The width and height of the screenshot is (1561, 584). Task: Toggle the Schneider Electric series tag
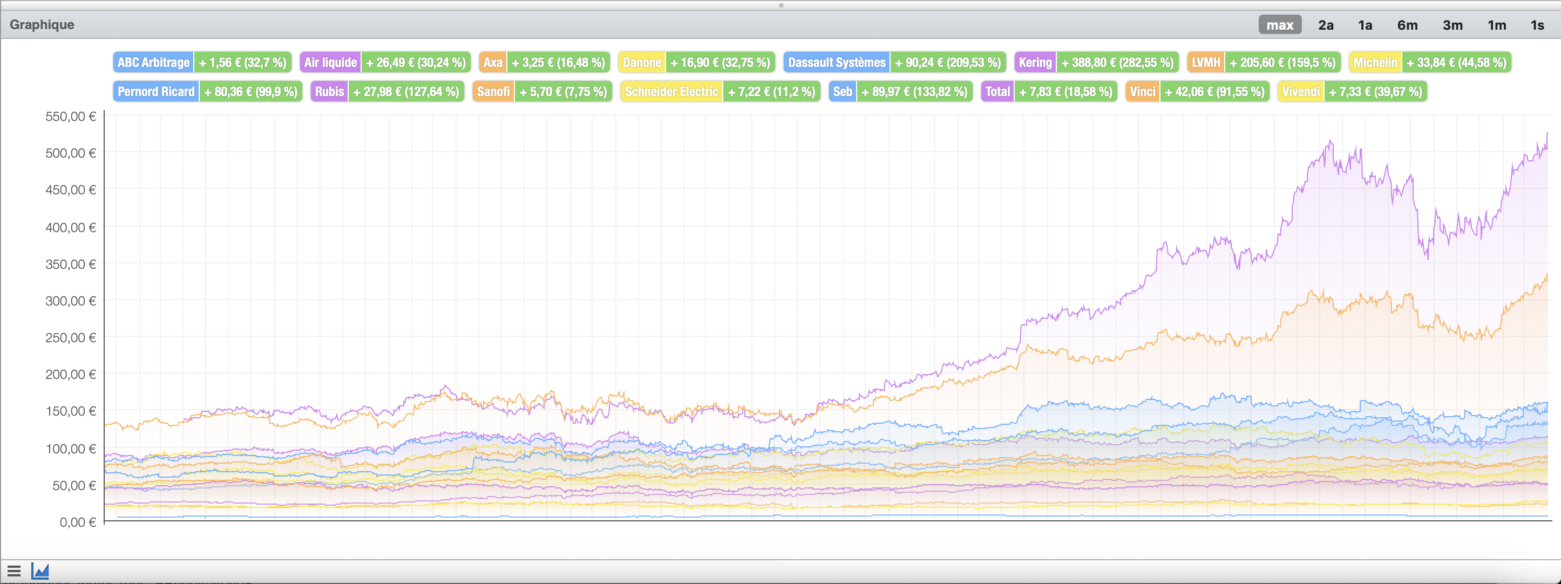pos(671,91)
